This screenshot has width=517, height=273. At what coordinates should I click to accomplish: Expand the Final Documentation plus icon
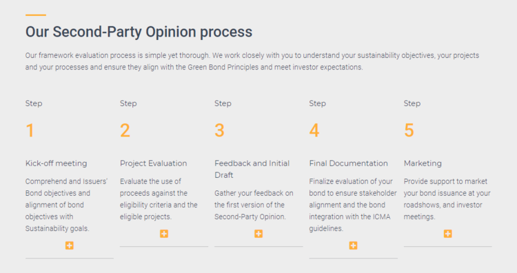point(353,245)
